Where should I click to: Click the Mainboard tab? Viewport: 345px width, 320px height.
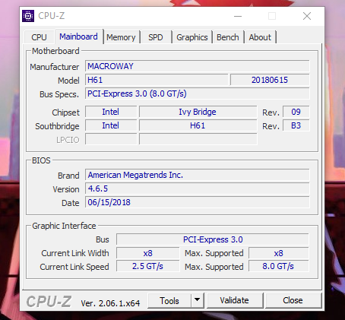click(78, 36)
